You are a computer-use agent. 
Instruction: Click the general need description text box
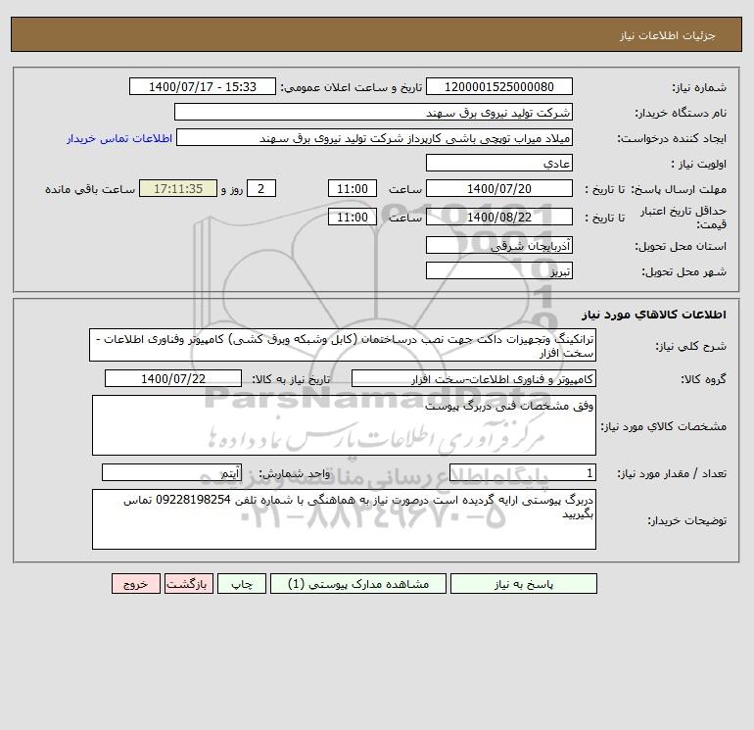tap(343, 346)
